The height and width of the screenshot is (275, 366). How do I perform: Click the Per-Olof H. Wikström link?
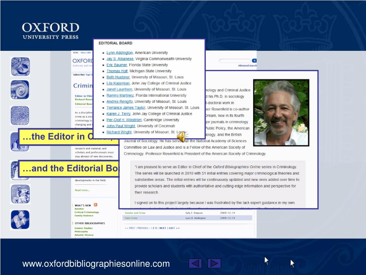(x=124, y=120)
